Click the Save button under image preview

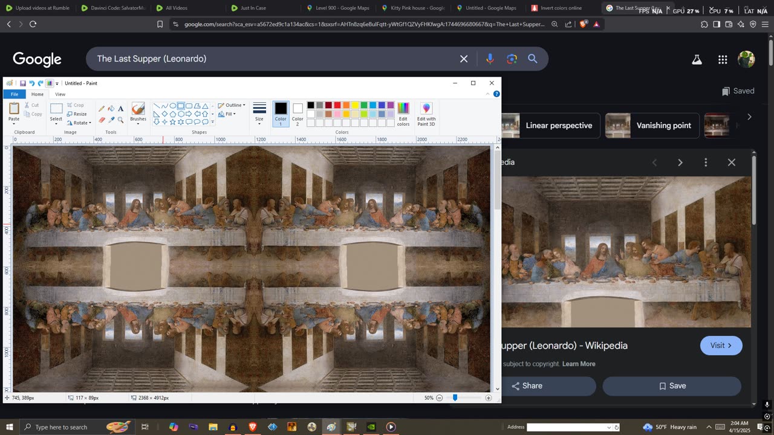[672, 386]
